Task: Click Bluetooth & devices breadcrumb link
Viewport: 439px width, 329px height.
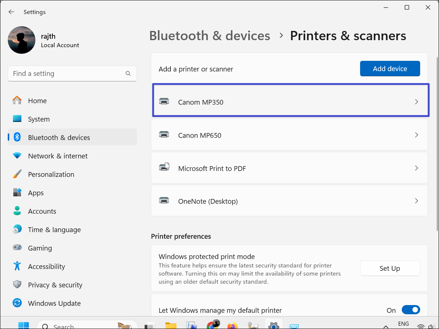Action: [210, 36]
